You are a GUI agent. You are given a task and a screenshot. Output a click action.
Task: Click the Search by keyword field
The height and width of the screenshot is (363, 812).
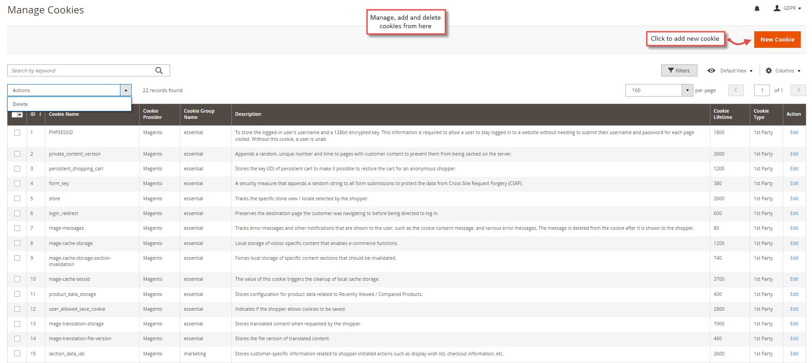tap(81, 71)
